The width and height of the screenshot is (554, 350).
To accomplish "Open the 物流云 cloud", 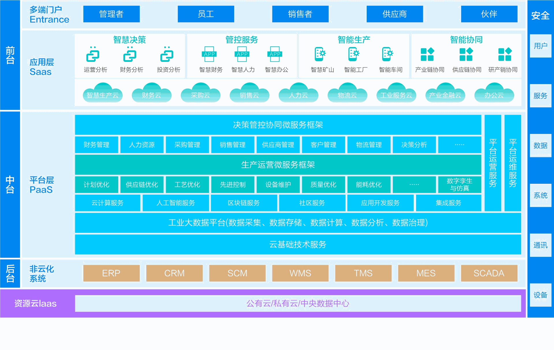I will click(x=347, y=92).
